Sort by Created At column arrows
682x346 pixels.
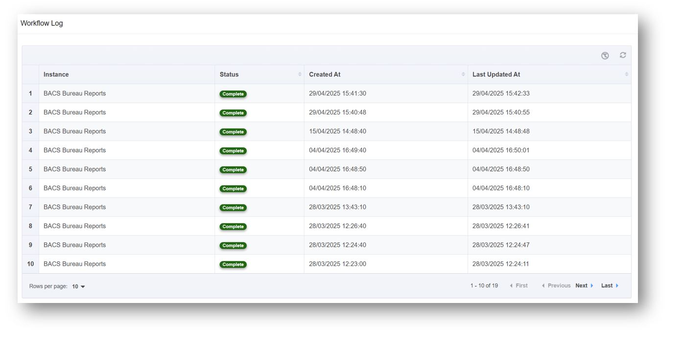click(x=463, y=74)
